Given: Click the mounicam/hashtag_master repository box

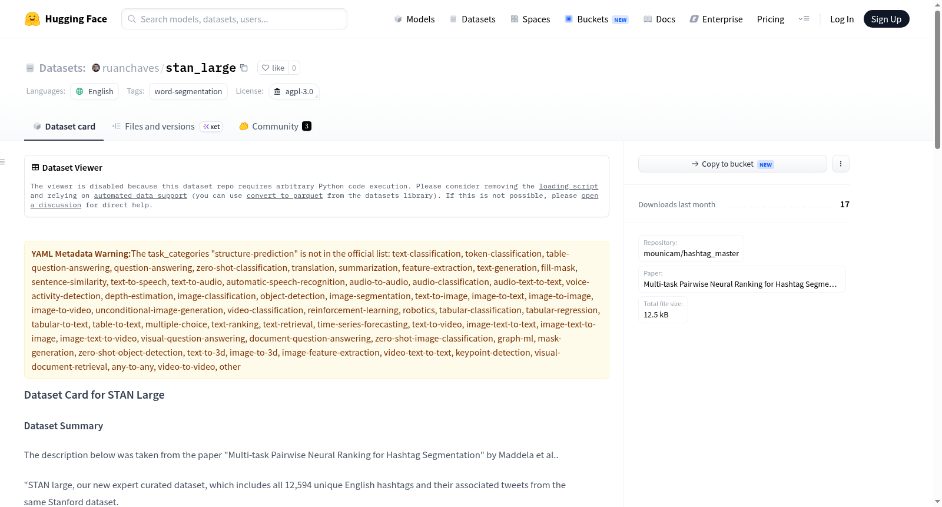Looking at the screenshot, I should coord(691,248).
